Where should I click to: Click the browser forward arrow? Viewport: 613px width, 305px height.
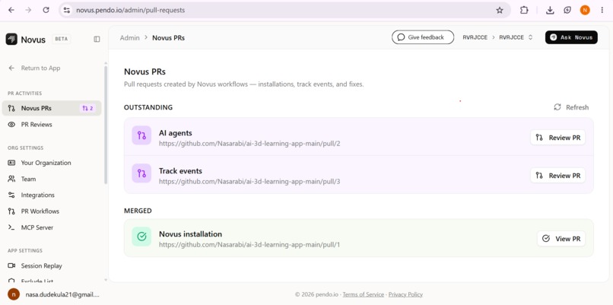[29, 10]
